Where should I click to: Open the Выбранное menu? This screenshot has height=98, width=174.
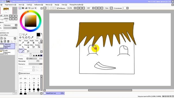pos(39,5)
